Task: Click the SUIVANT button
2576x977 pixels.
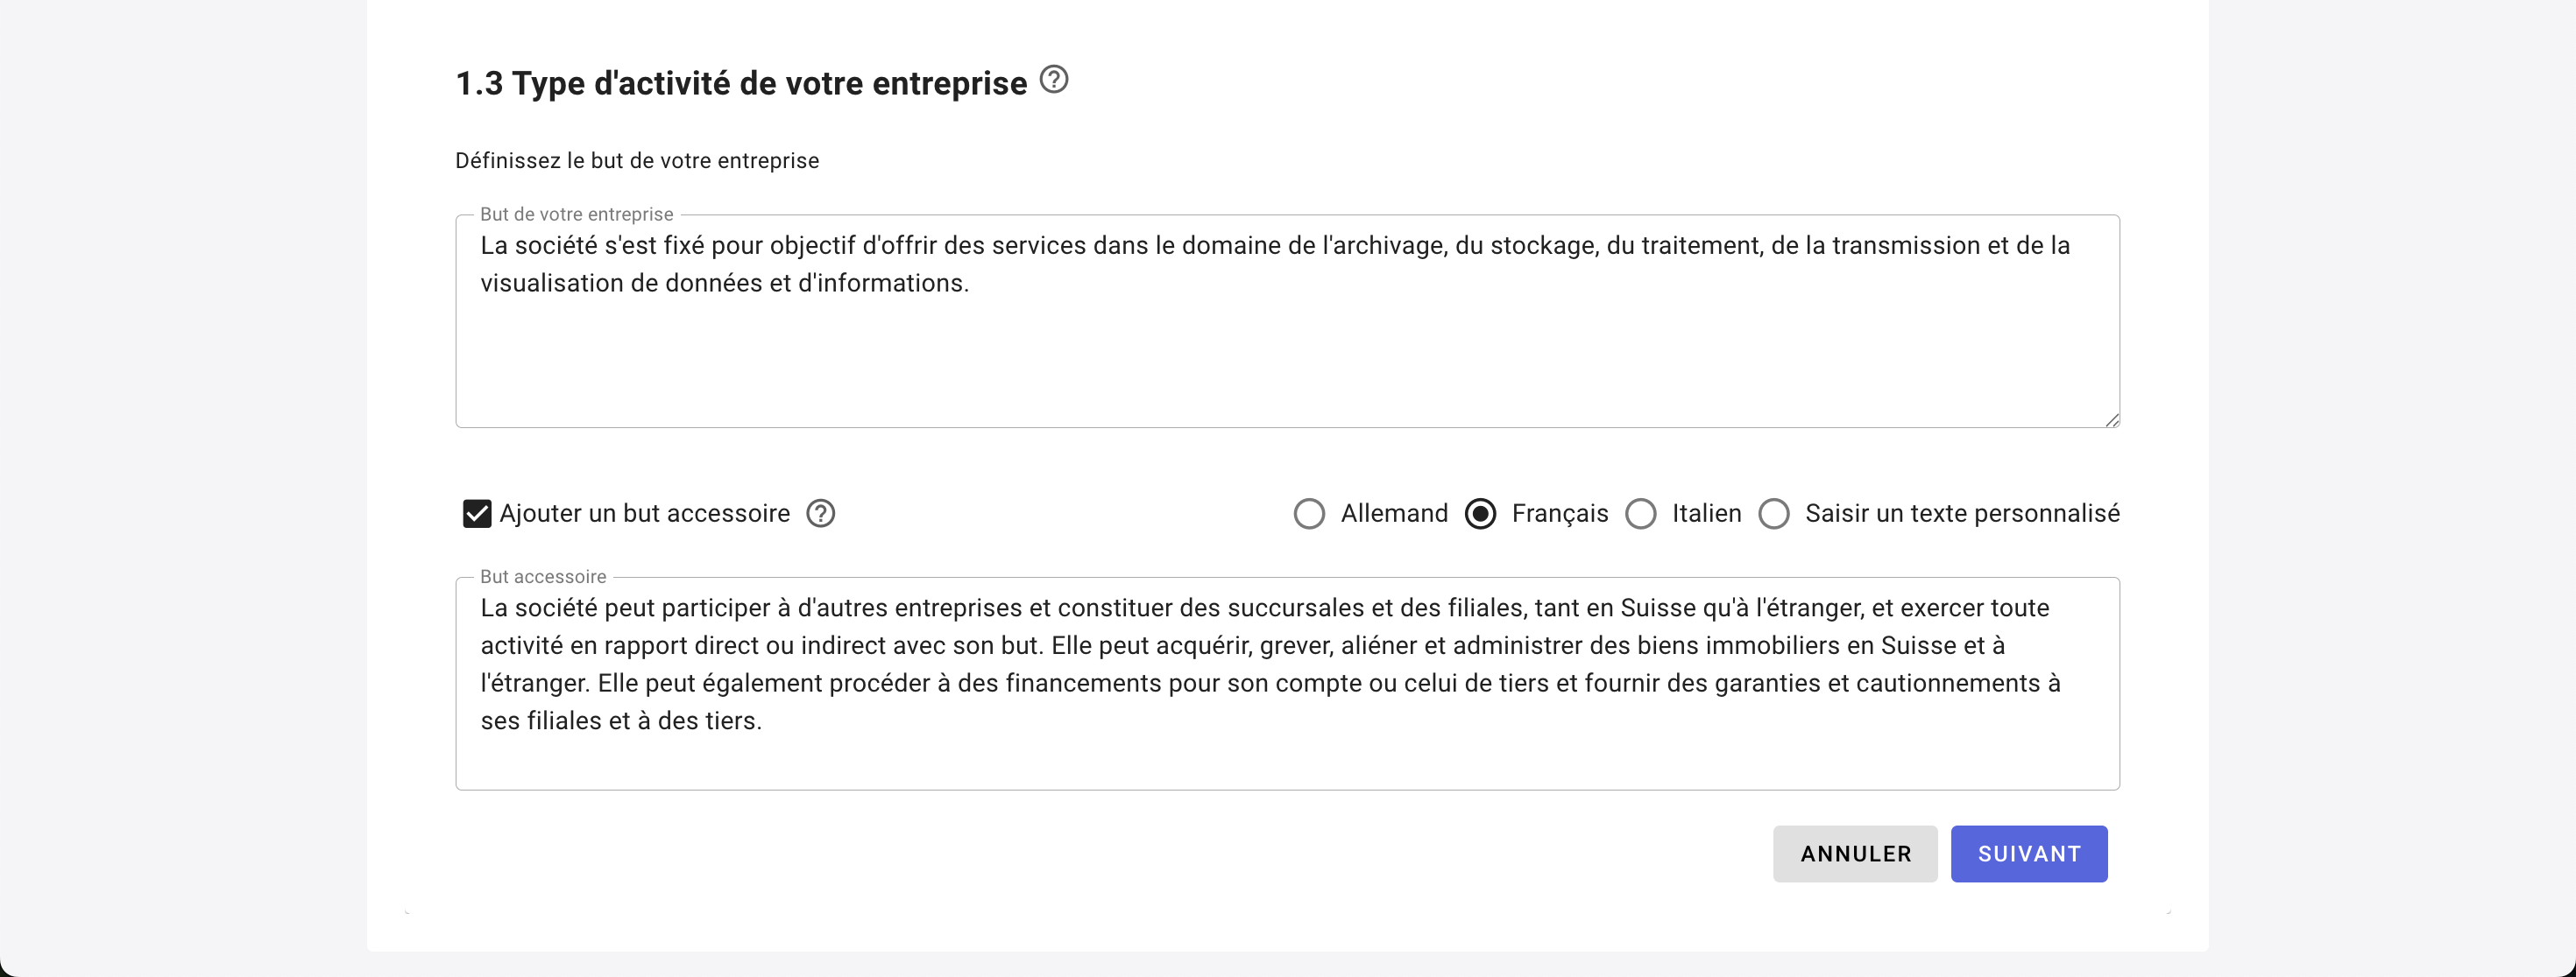Action: [2028, 854]
